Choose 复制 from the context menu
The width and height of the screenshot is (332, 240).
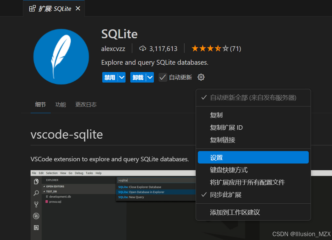[x=253, y=115]
